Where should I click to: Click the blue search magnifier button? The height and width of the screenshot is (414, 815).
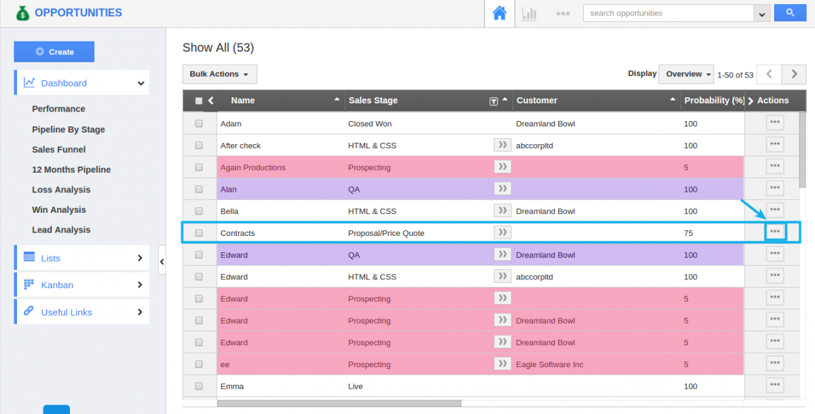pyautogui.click(x=790, y=13)
